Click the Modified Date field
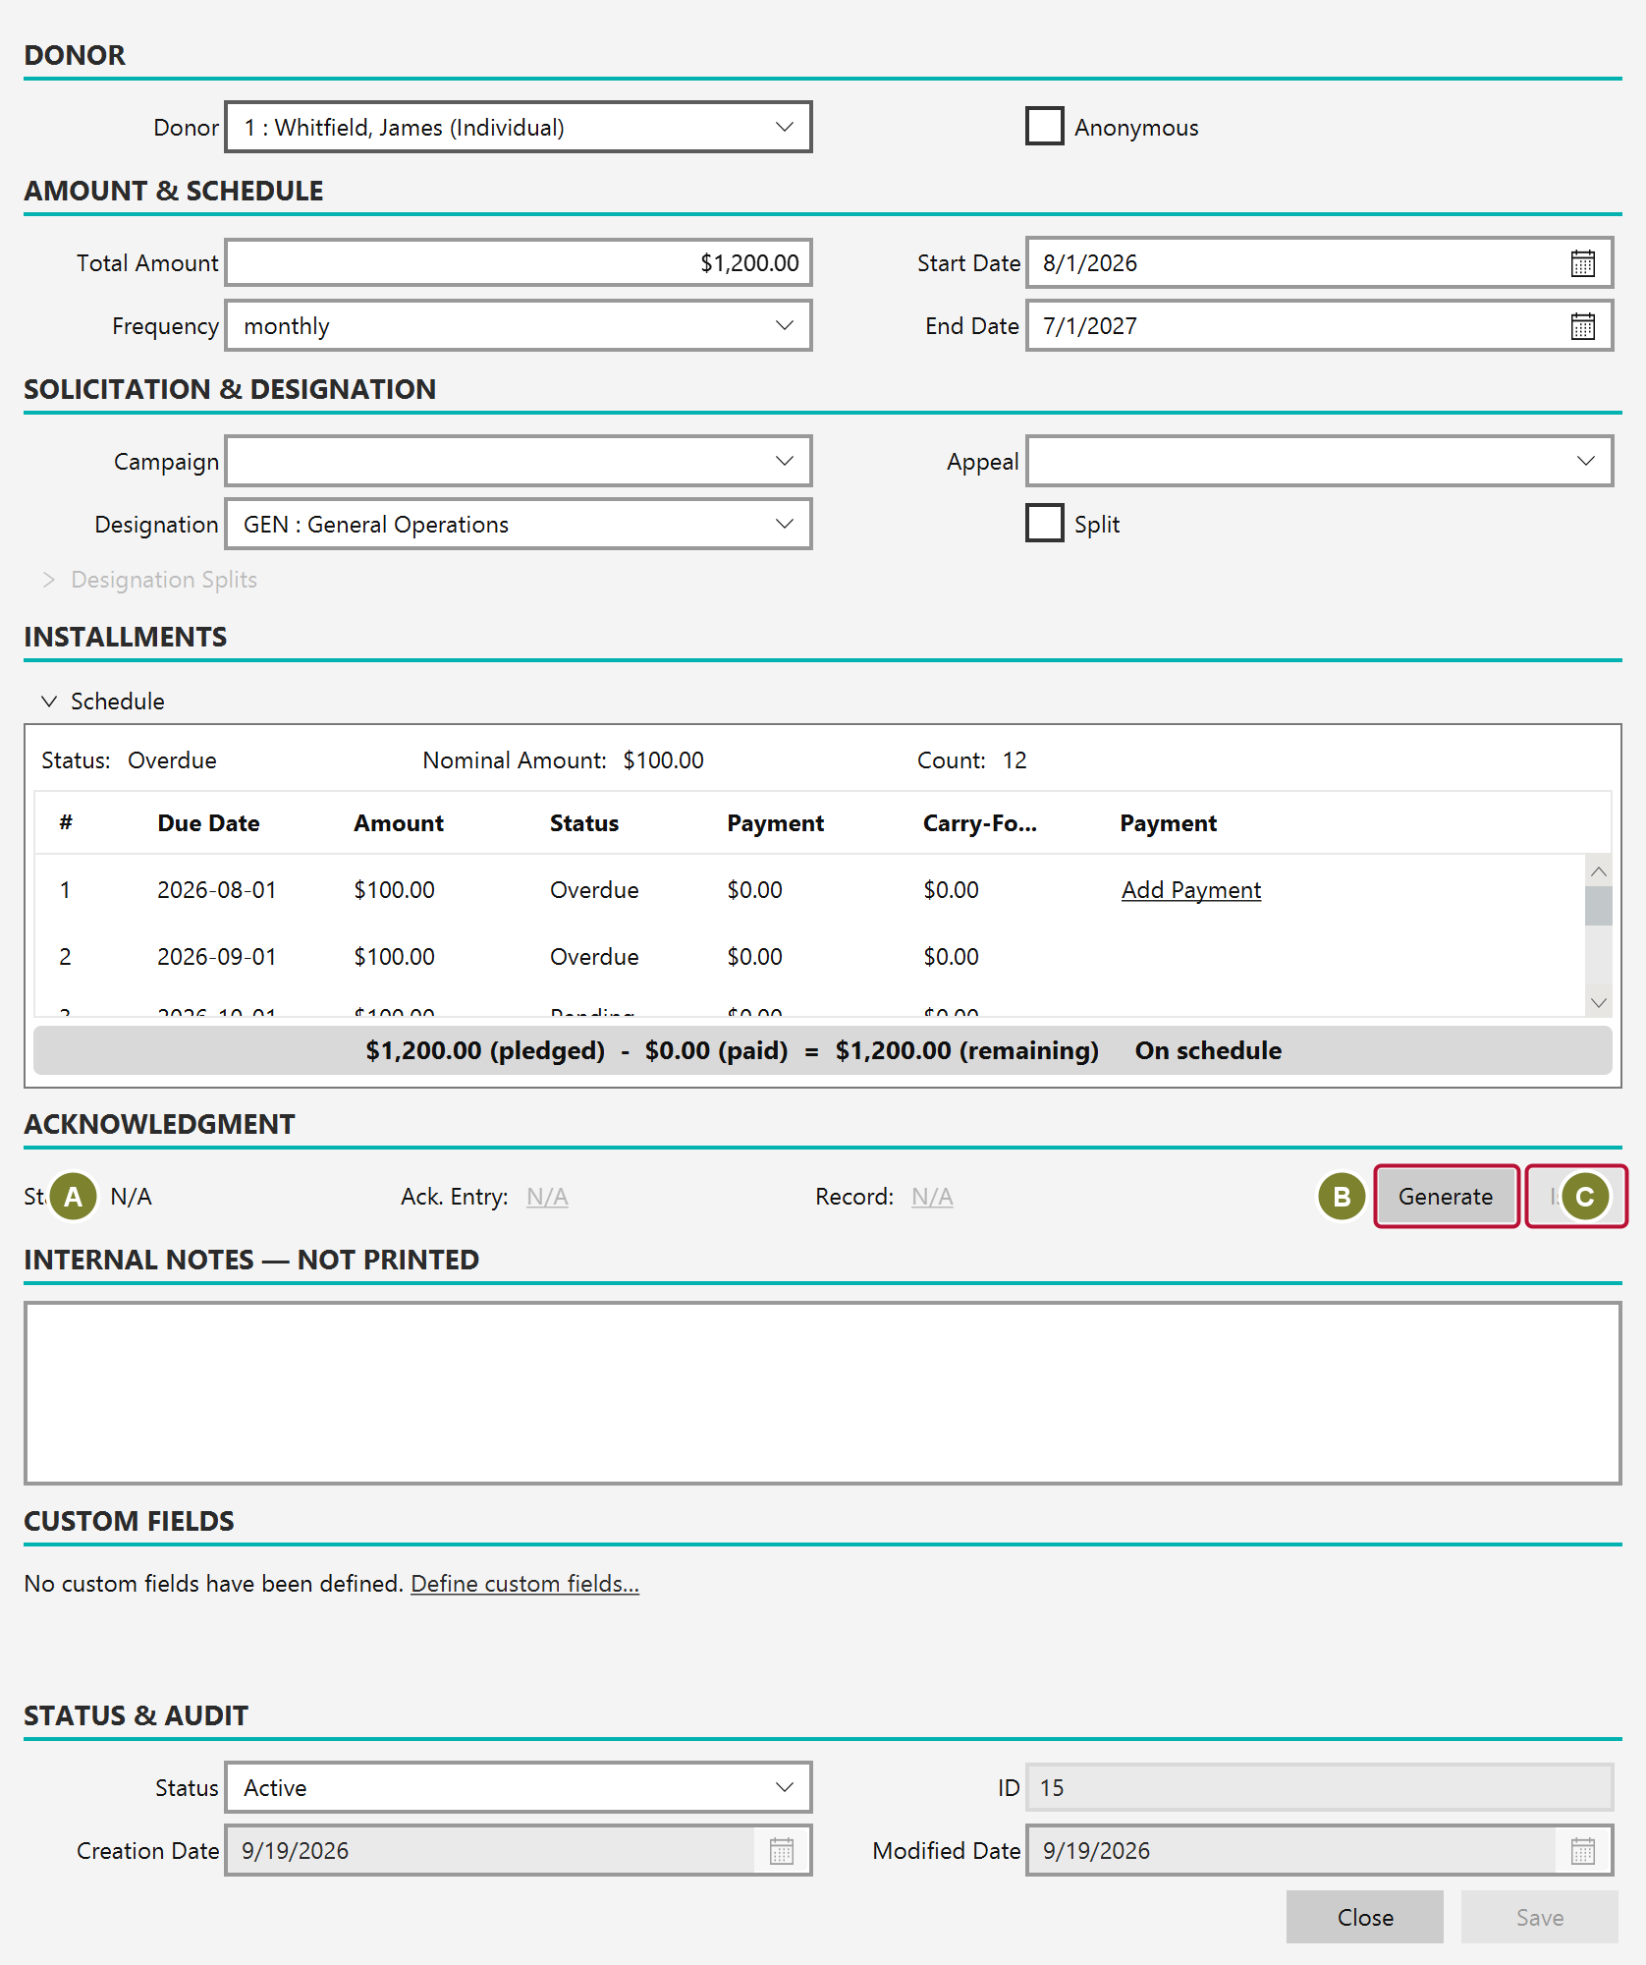Screen dimensions: 1646x1965 click(1320, 1850)
